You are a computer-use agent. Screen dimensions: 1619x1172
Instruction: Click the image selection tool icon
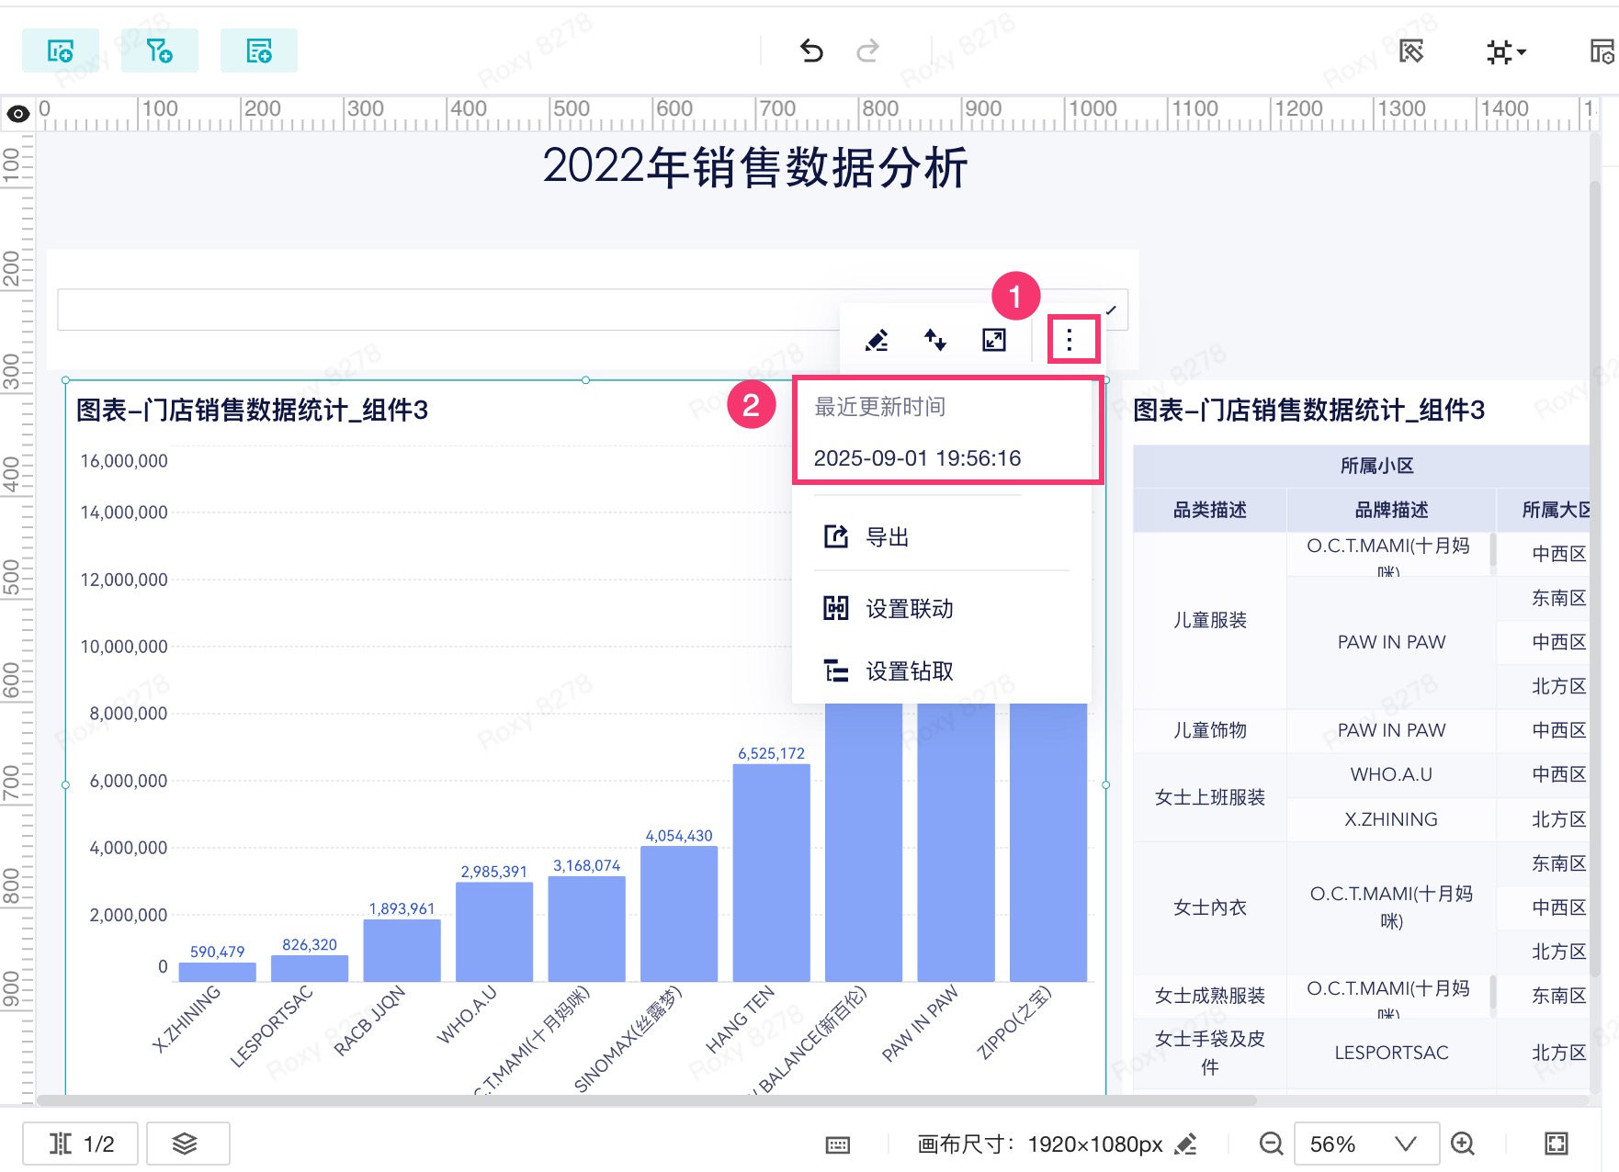(x=1411, y=51)
